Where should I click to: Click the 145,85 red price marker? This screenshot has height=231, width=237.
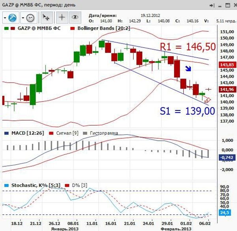[227, 65]
